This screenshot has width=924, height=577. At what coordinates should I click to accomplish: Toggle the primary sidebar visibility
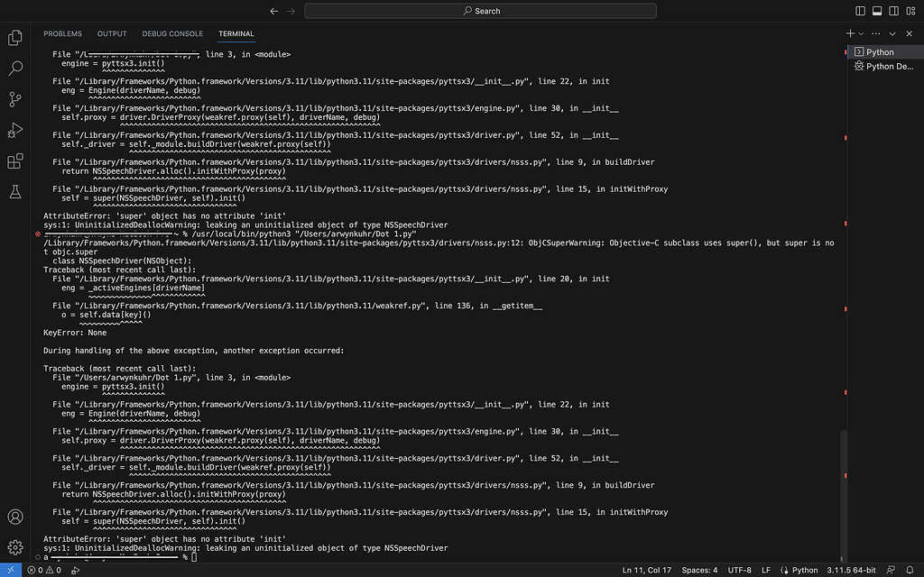click(860, 11)
